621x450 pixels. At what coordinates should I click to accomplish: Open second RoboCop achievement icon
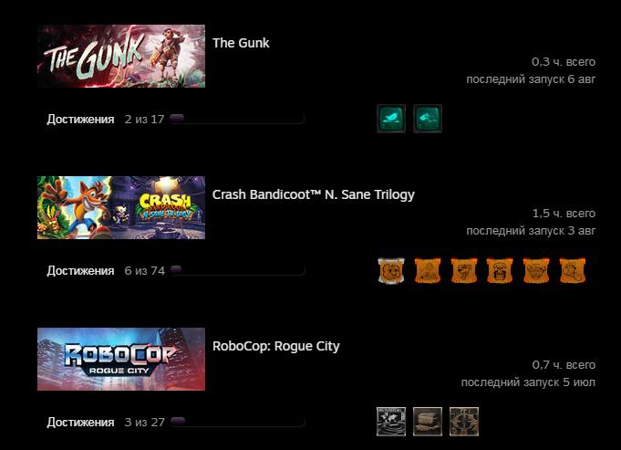[428, 422]
